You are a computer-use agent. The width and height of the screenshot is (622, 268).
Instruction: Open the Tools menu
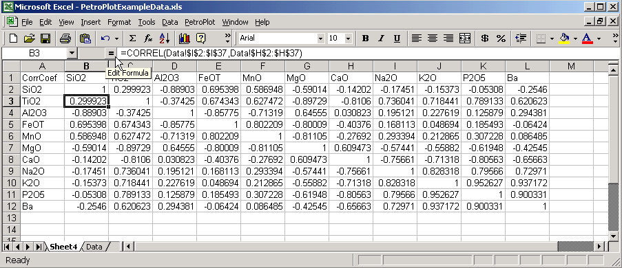point(147,22)
